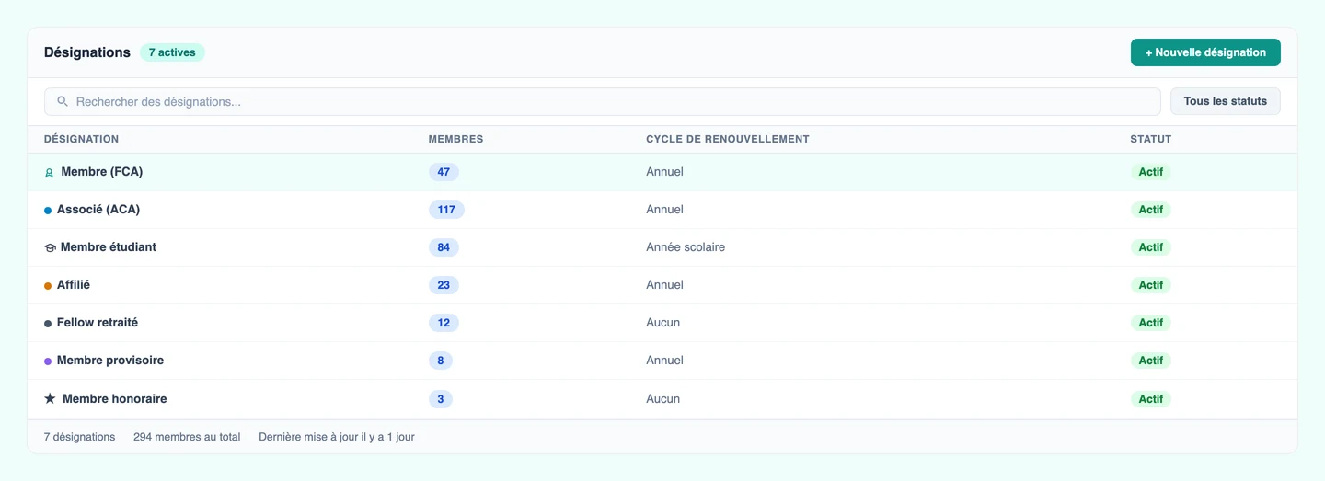Viewport: 1325px width, 481px height.
Task: Click the 12 members count badge
Action: pyautogui.click(x=444, y=323)
